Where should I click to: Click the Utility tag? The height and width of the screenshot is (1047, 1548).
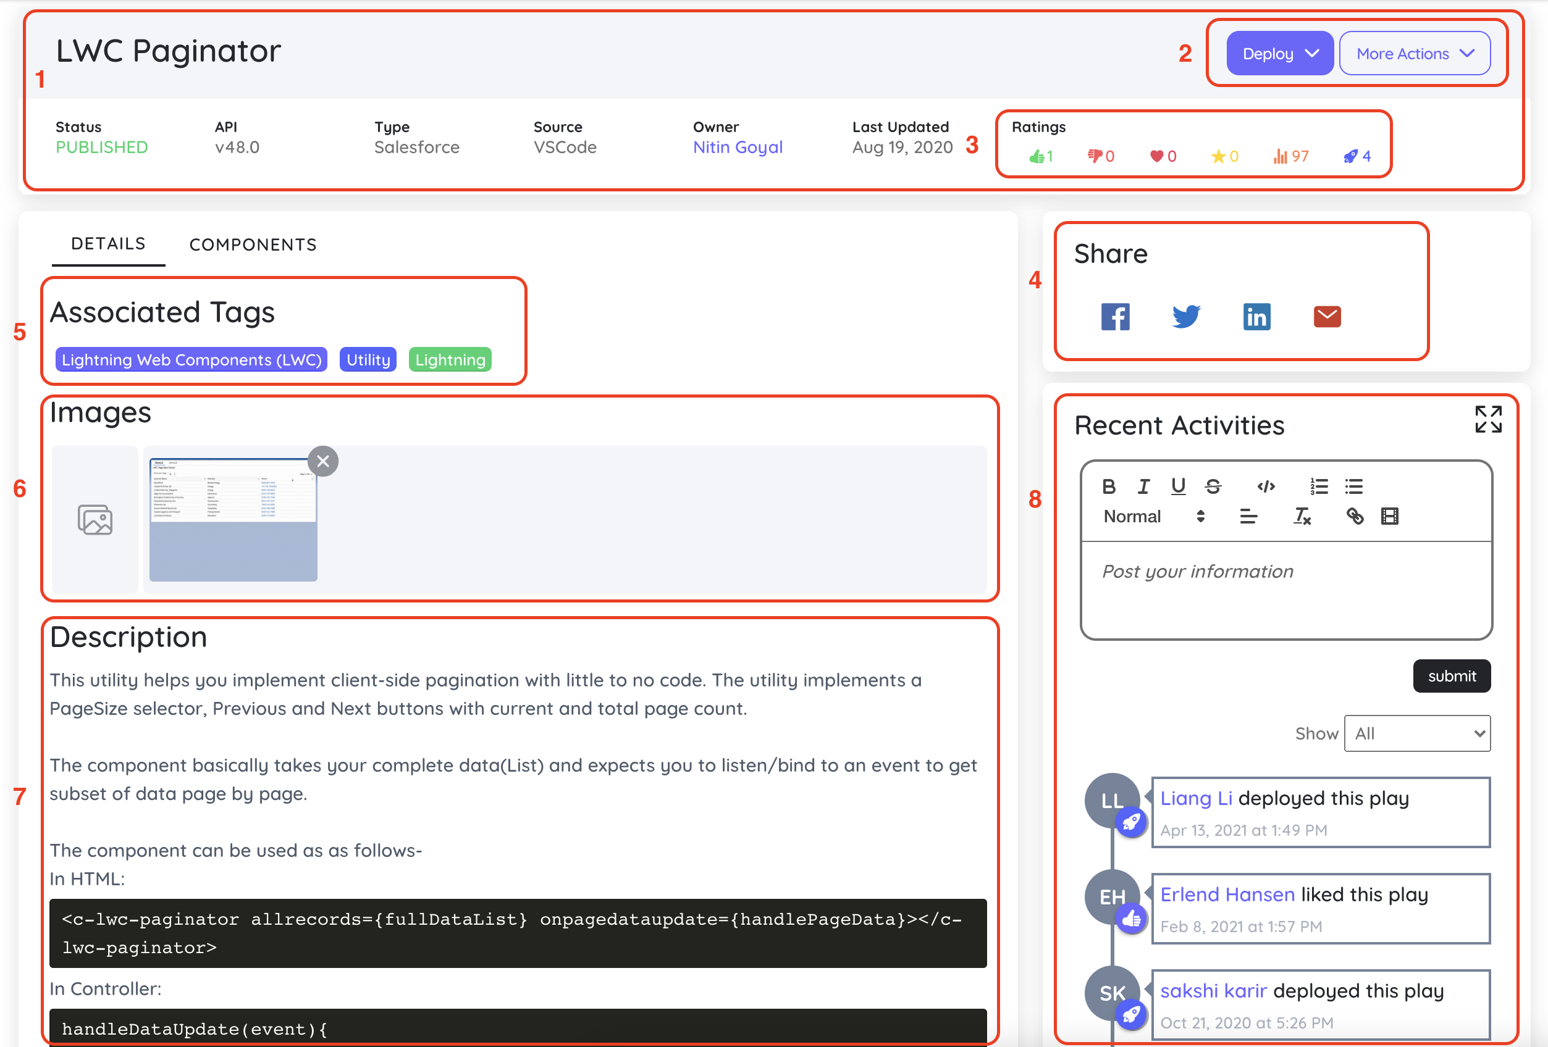[368, 359]
